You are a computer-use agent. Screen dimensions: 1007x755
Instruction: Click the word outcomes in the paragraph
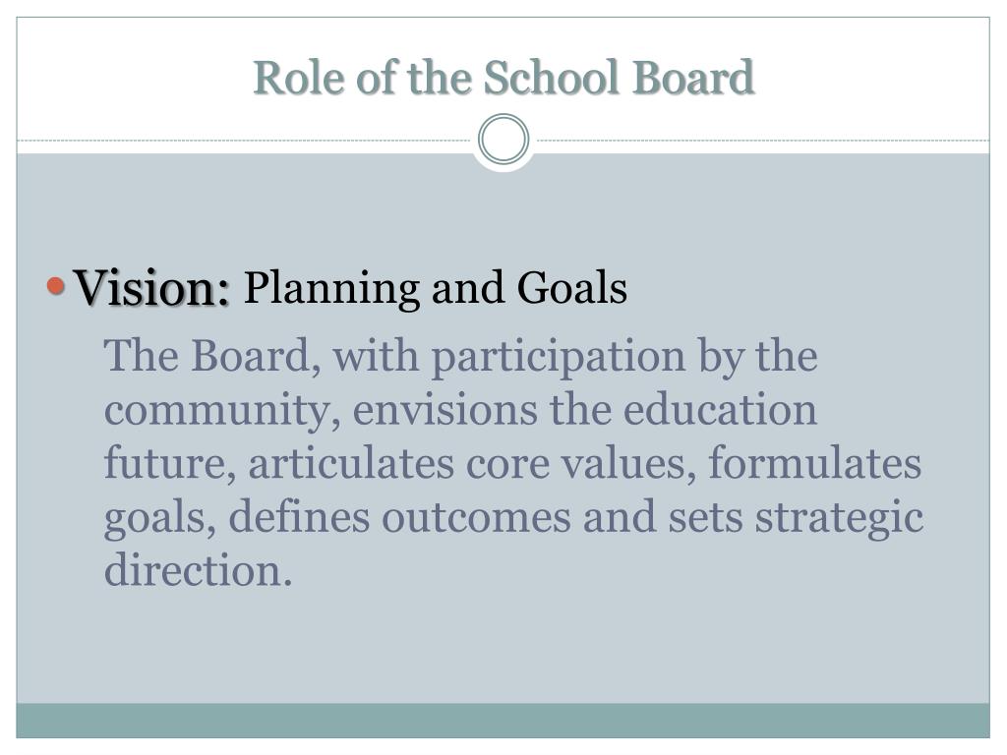pyautogui.click(x=476, y=517)
